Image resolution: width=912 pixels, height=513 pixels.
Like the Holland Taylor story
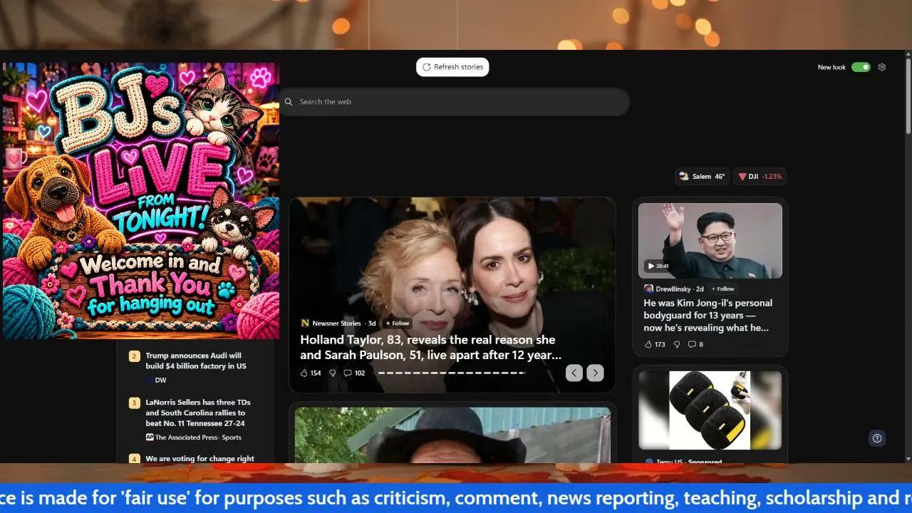(304, 373)
